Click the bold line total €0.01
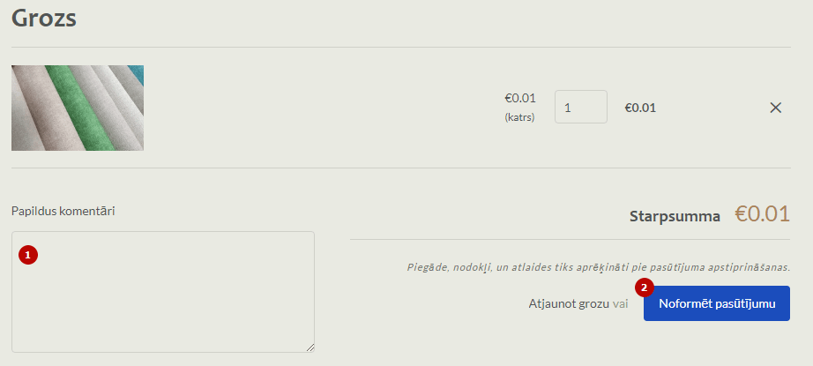The width and height of the screenshot is (813, 366). 640,108
